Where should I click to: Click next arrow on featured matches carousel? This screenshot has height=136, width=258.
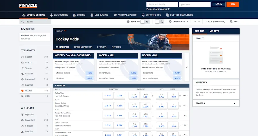pyautogui.click(x=187, y=67)
